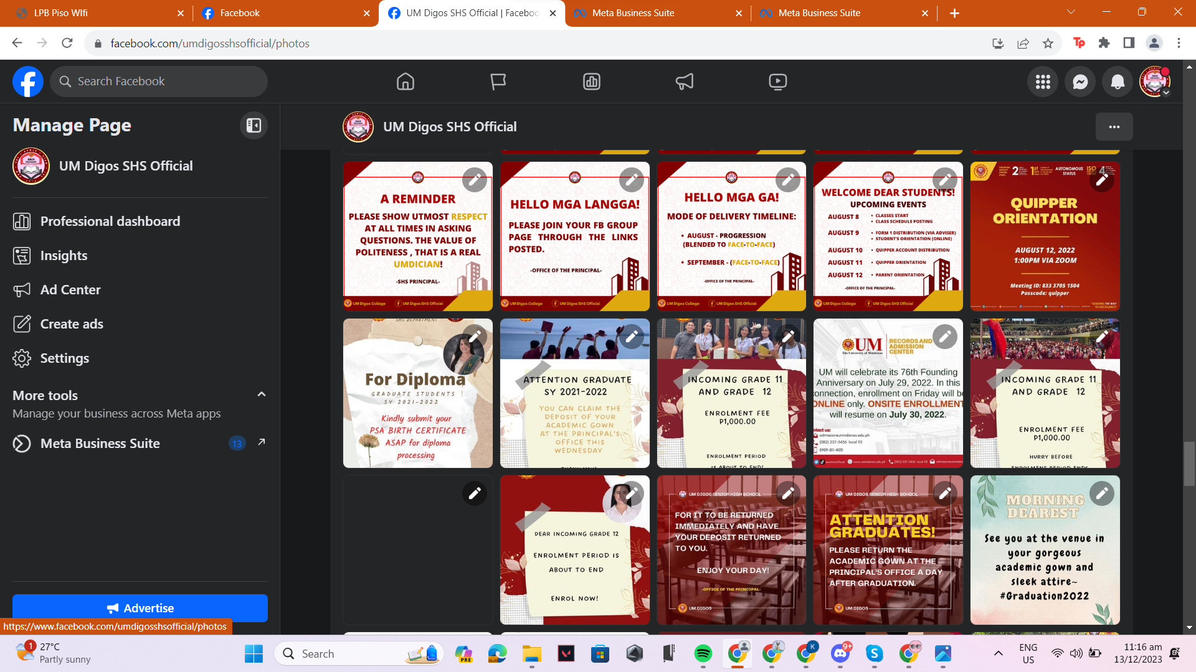
Task: Show hidden system tray icons chevron
Action: [999, 654]
